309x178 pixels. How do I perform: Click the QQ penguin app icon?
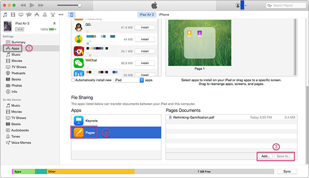[79, 27]
